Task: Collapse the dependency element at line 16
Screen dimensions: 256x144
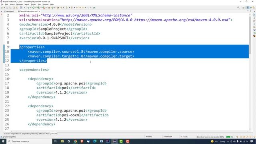Action: tap(10, 79)
